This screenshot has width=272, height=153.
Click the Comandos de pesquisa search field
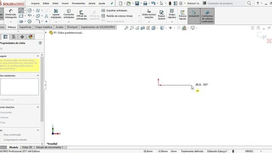[x=227, y=3]
